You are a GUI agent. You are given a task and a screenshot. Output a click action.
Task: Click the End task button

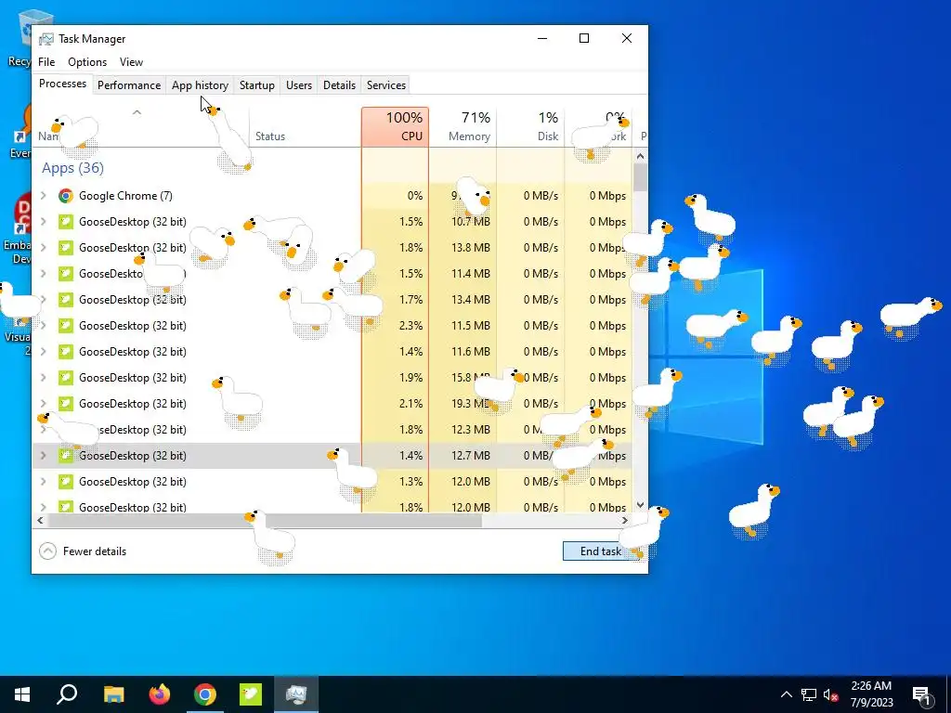601,551
